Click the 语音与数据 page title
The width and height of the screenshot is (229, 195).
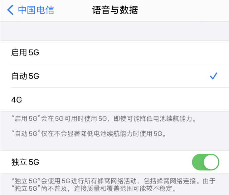pyautogui.click(x=115, y=10)
